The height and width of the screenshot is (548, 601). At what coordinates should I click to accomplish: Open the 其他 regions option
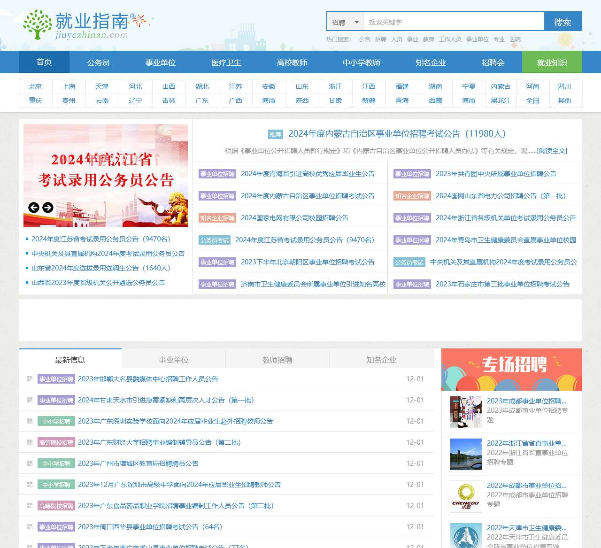[564, 100]
